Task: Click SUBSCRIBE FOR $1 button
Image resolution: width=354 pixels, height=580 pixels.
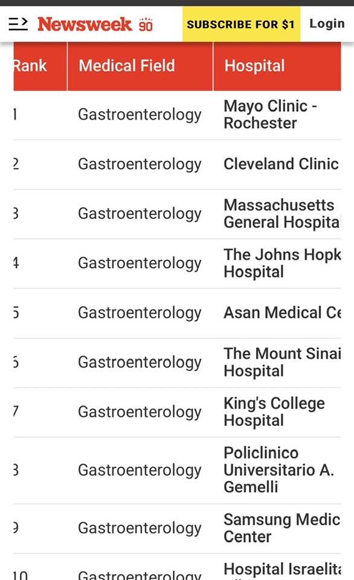Action: (241, 24)
